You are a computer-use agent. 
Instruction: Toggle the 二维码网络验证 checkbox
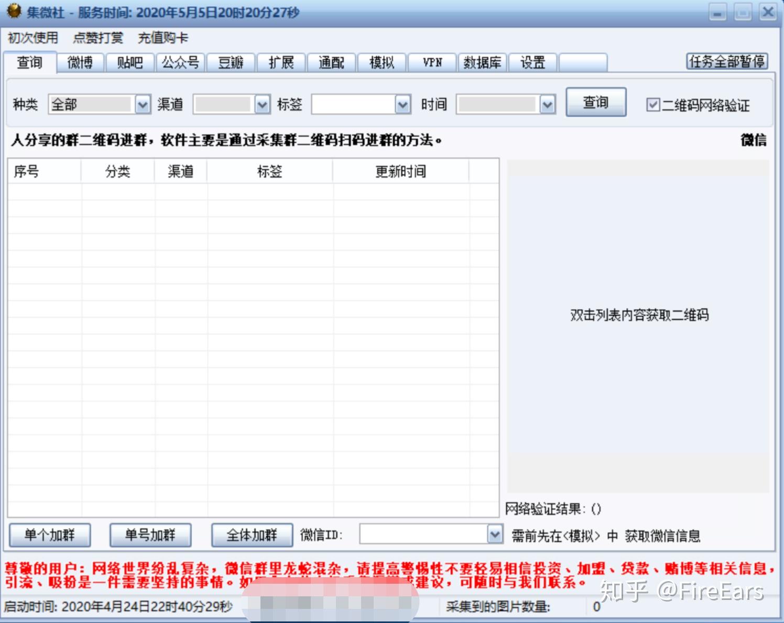(652, 105)
